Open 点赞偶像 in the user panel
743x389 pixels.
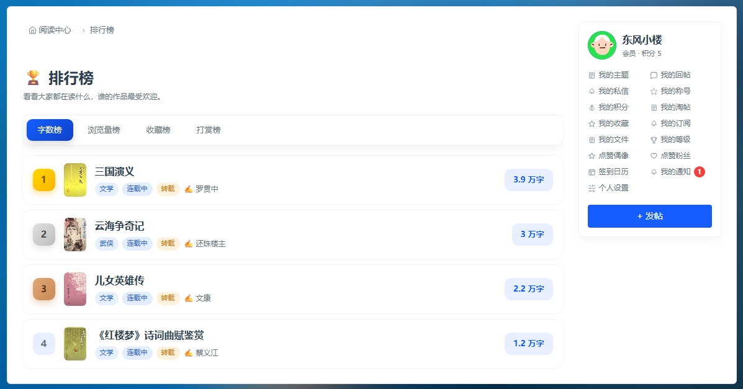[608, 155]
